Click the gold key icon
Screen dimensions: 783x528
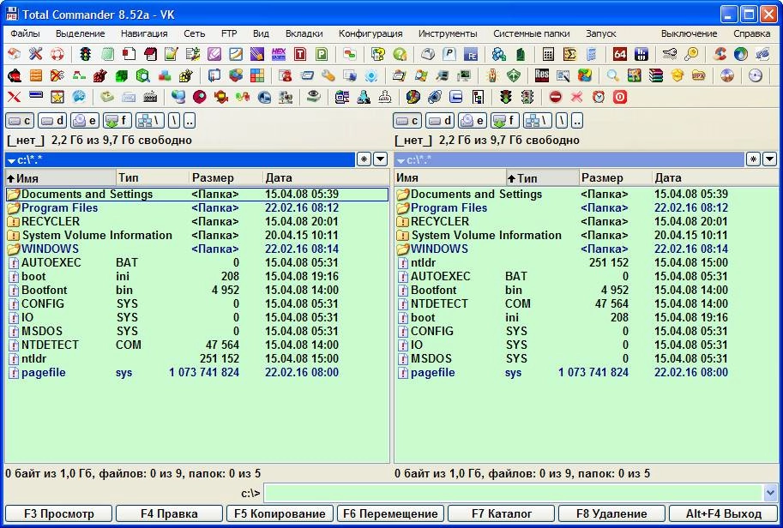coord(691,54)
